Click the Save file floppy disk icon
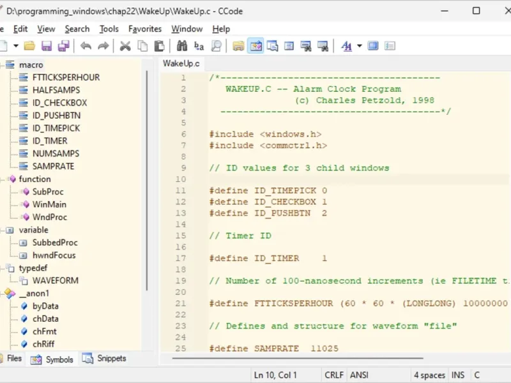The height and width of the screenshot is (383, 511). pos(47,46)
